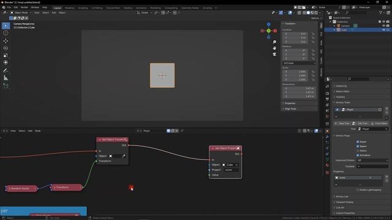Select the Rotate tool
The image size is (392, 220).
click(6, 48)
